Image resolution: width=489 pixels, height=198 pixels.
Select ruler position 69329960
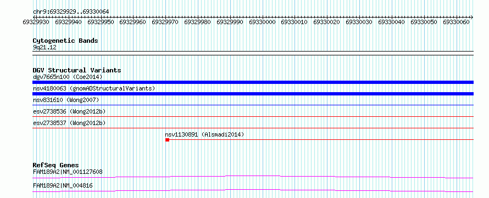click(133, 22)
